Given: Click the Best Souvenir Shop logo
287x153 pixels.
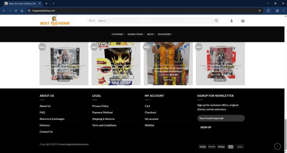Looking at the screenshot, I should point(55,21).
